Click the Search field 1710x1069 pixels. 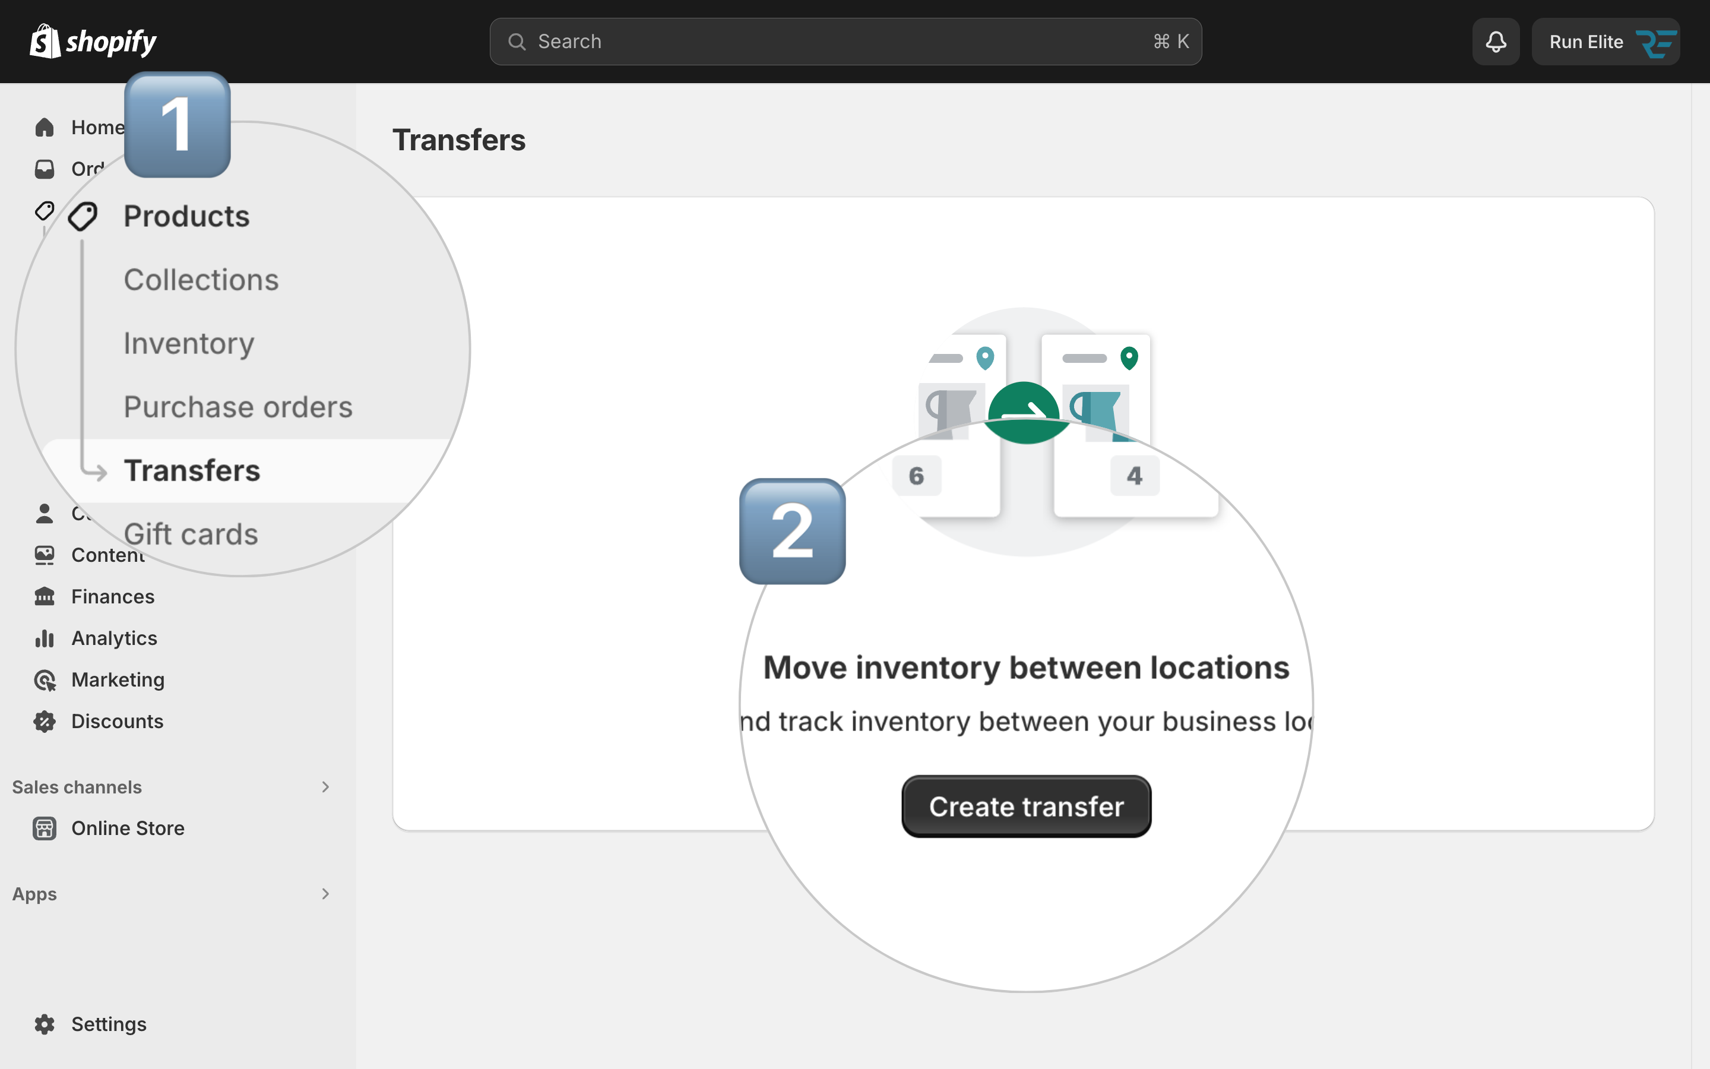click(x=845, y=42)
